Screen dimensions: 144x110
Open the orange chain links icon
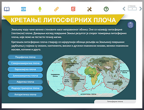[57, 9]
